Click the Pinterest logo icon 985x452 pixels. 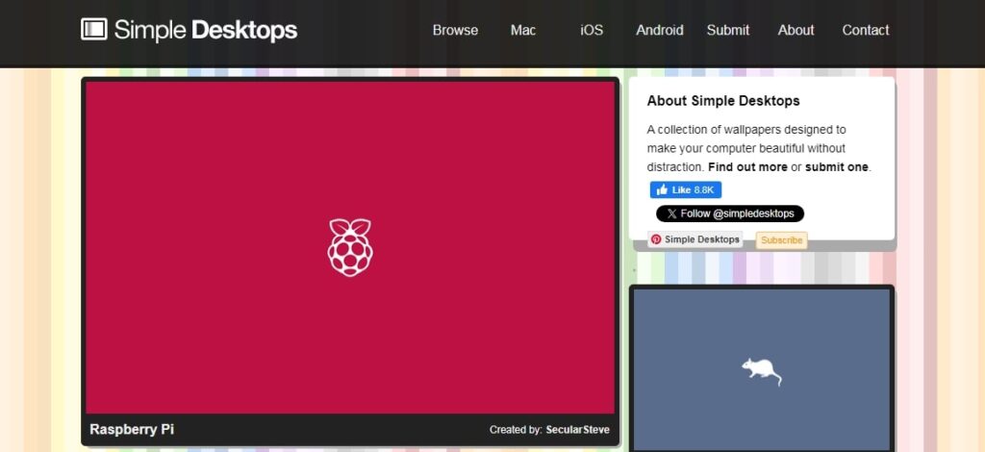[656, 239]
